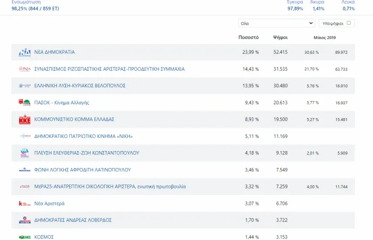Click the Πλεύση Ελευθερίας ship logo
The image size is (373, 240).
pos(25,153)
